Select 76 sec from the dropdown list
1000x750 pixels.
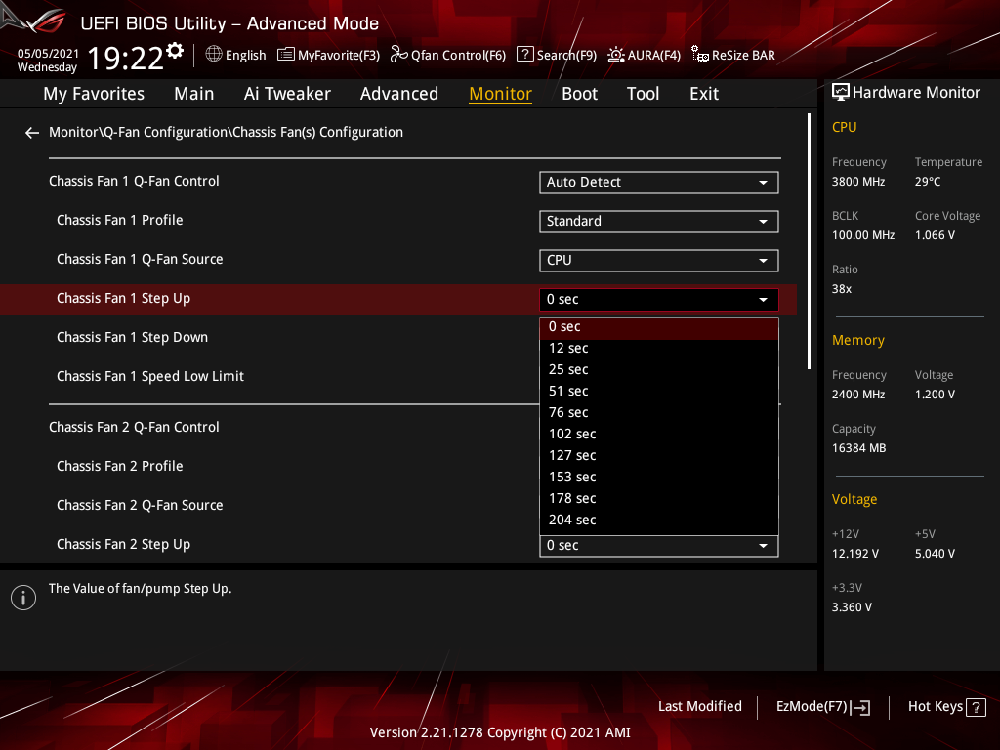[x=659, y=413]
